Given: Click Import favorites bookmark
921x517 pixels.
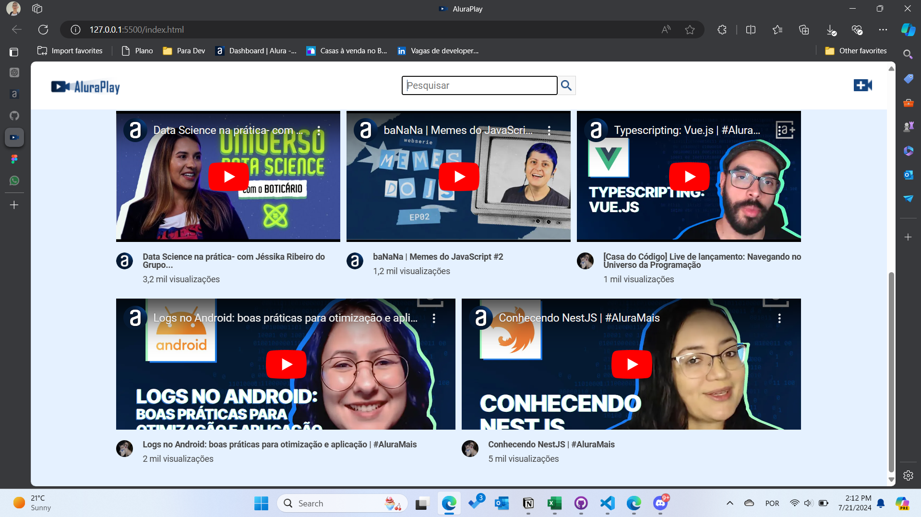Looking at the screenshot, I should tap(70, 51).
